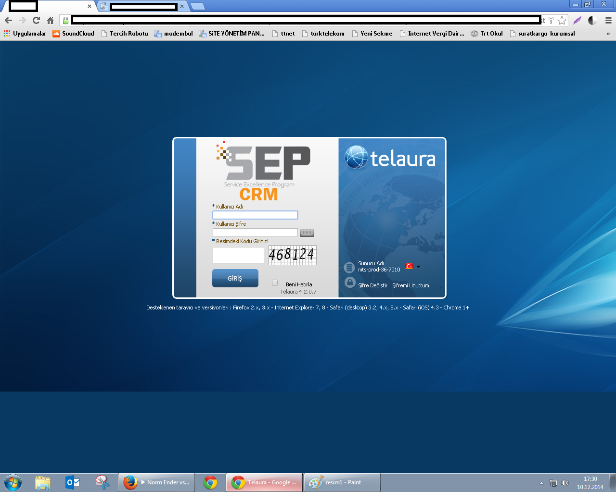
Task: Click the GİRİŞ login button
Action: pos(235,278)
